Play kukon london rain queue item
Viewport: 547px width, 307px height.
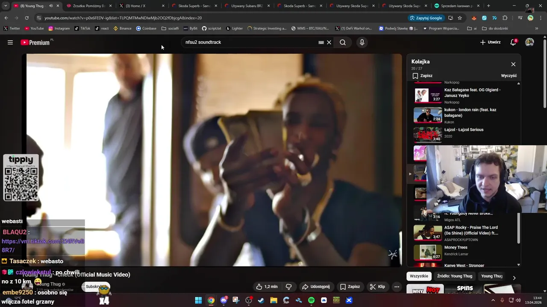coord(464,116)
